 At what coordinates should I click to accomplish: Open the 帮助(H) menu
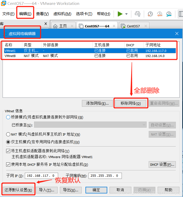click(x=104, y=14)
